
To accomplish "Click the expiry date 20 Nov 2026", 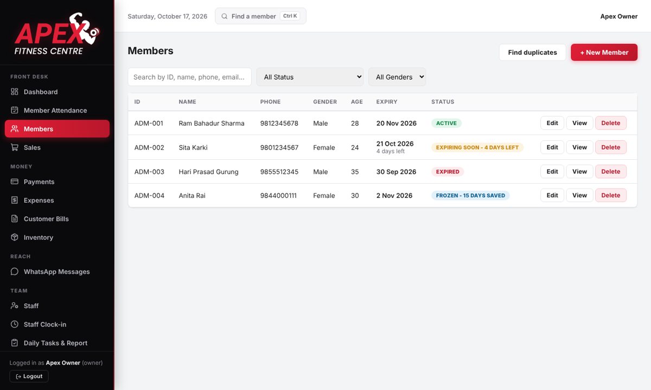I will coord(397,123).
